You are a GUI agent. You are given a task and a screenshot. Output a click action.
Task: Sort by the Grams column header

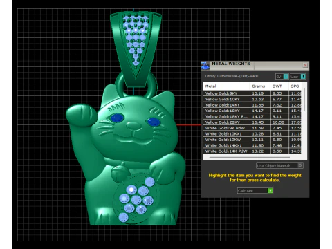(260, 86)
